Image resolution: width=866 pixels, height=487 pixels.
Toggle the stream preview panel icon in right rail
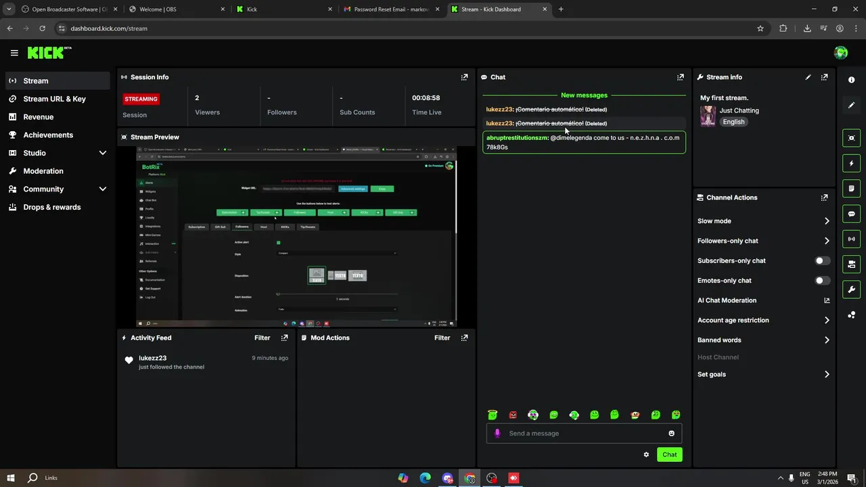(x=851, y=138)
